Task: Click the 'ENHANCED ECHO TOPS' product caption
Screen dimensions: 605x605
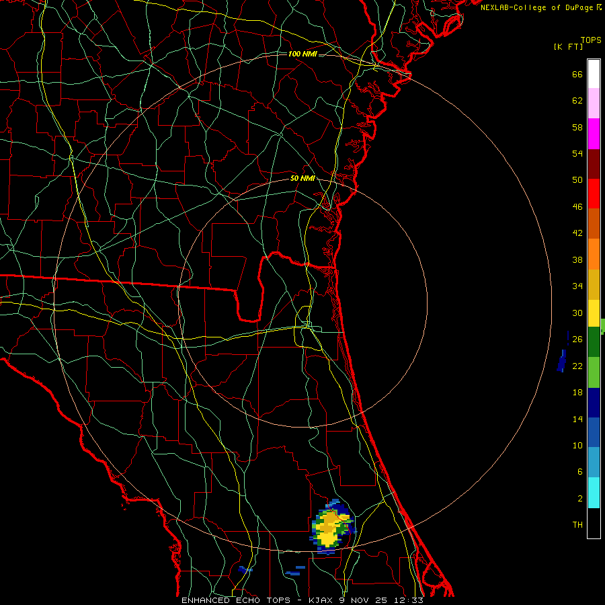Action: click(x=236, y=600)
